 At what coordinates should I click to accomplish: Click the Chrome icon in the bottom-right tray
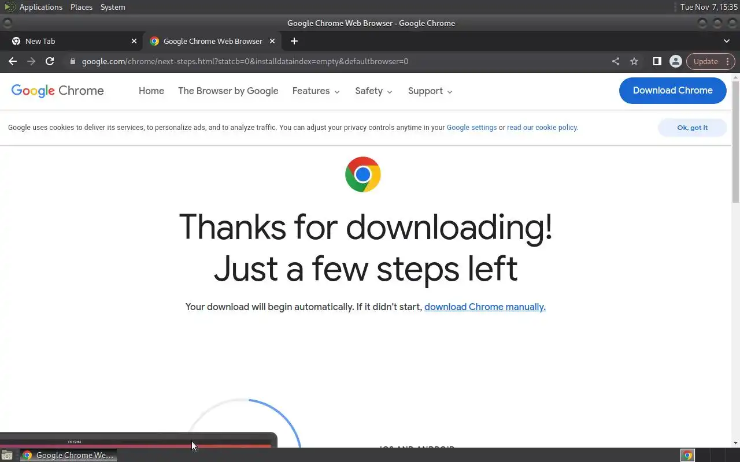tap(687, 455)
